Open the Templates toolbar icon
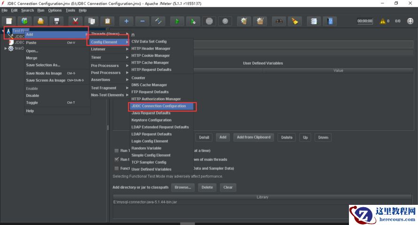This screenshot has height=225, width=418. (24, 21)
